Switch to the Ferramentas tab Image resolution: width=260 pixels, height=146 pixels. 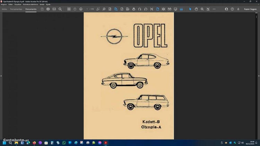16,9
